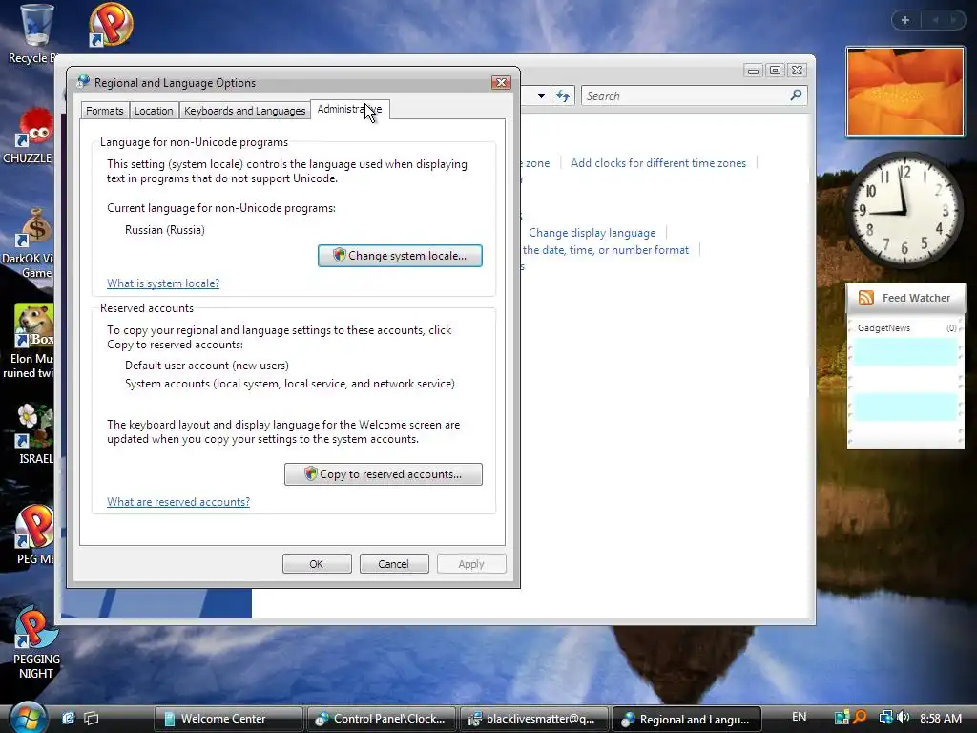Click the Russian (Russia) current language text
Viewport: 977px width, 733px height.
[x=164, y=230]
